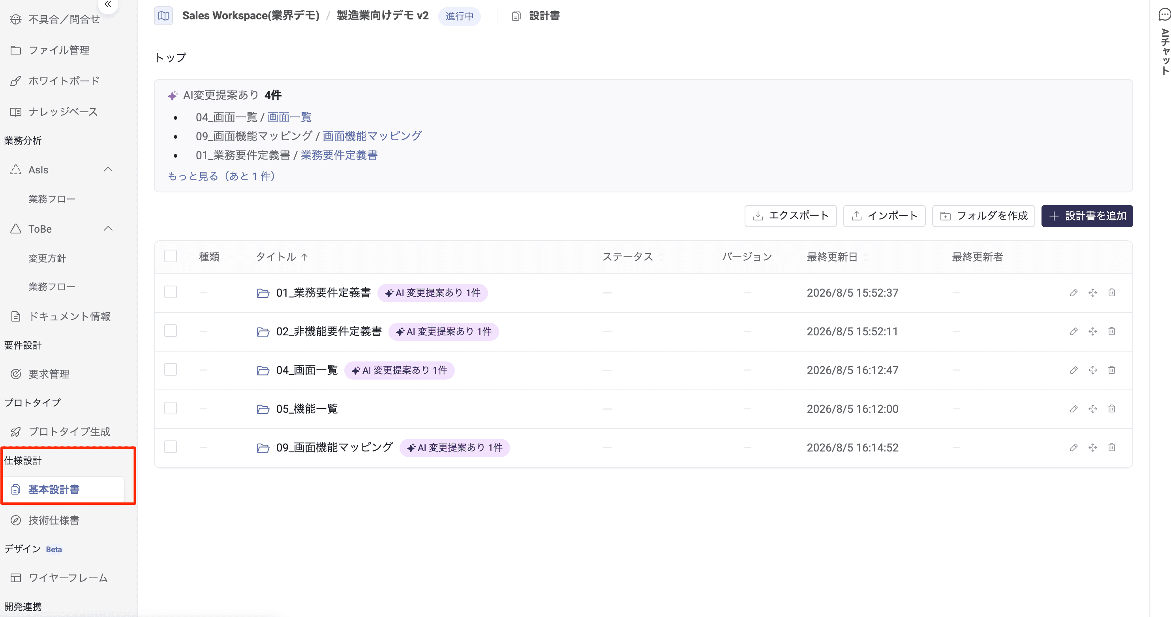Edit the 01_業務要件定義書 row with the pencil icon
This screenshot has width=1171, height=617.
click(1074, 293)
